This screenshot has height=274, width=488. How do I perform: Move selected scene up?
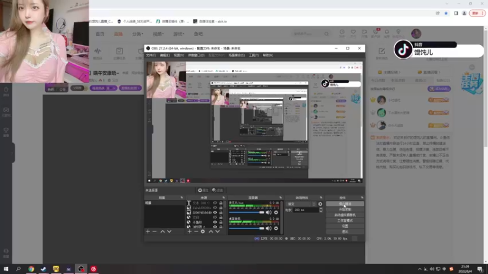tap(162, 231)
